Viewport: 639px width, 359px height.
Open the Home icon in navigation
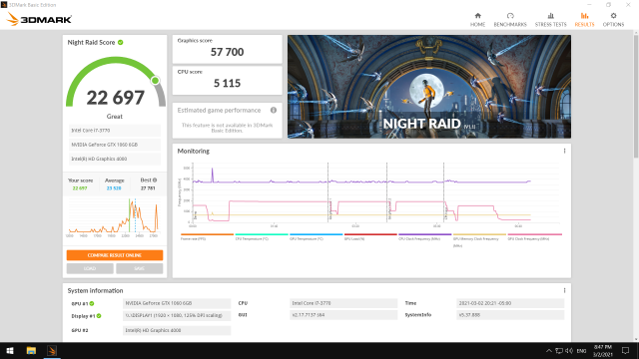click(477, 16)
